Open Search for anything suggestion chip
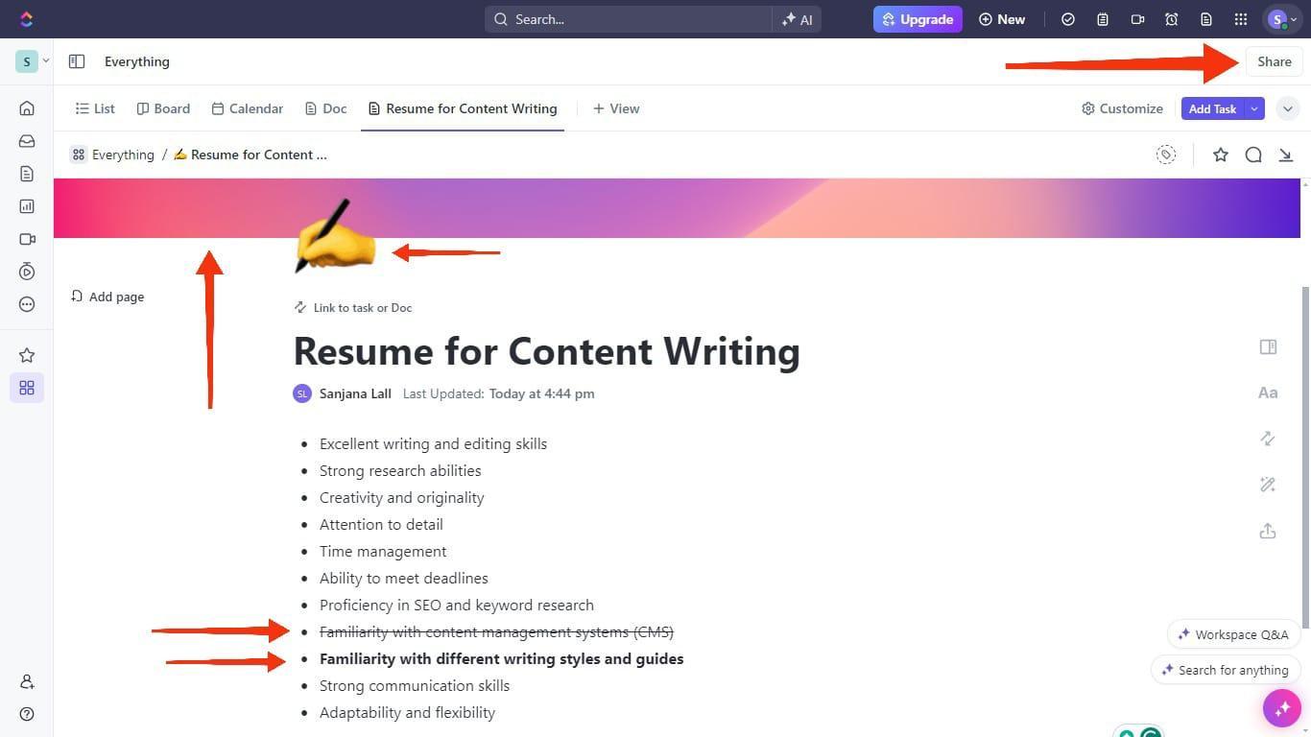The width and height of the screenshot is (1311, 737). (x=1226, y=670)
